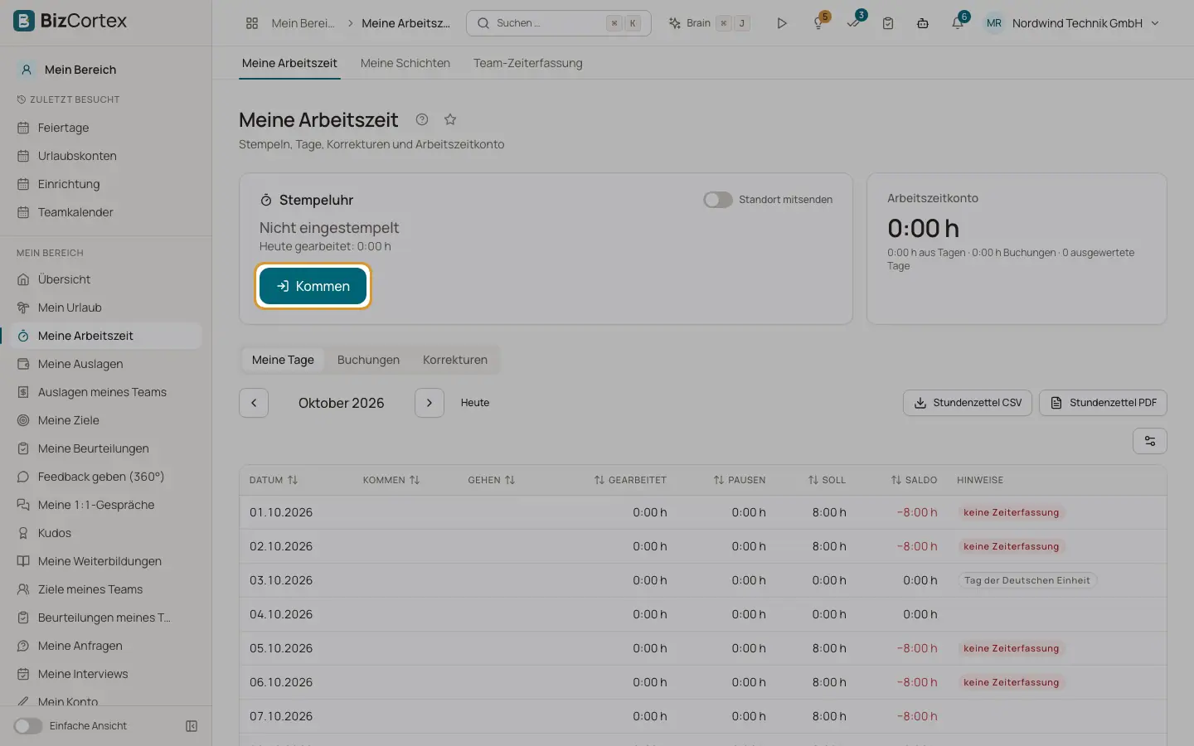The height and width of the screenshot is (746, 1194).
Task: Open the Buchungen tab
Action: pos(368,360)
